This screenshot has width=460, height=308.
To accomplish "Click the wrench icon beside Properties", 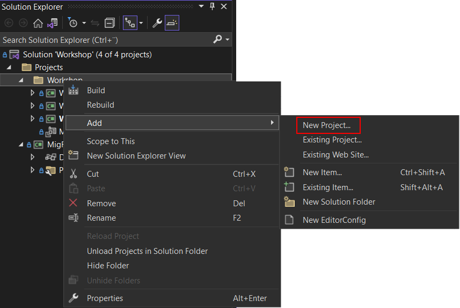I will (74, 298).
